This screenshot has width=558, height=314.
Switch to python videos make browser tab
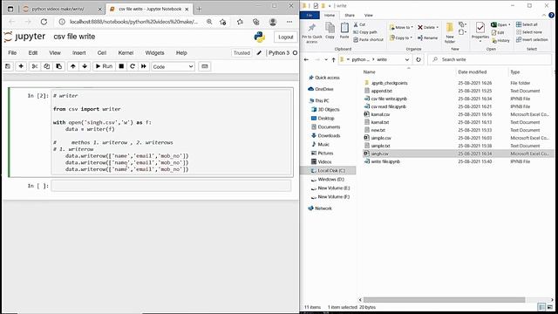click(x=58, y=9)
